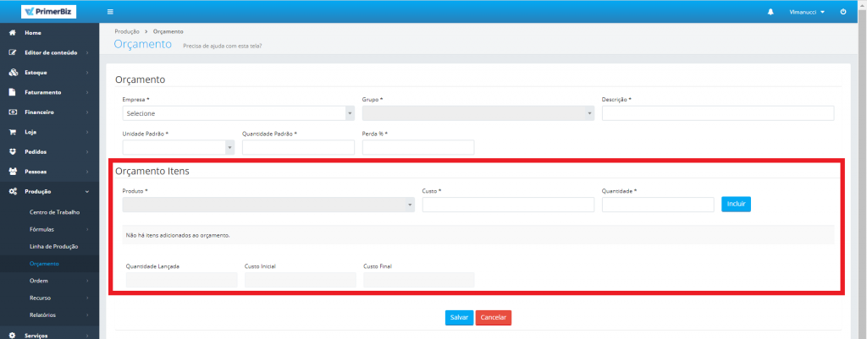Click the Editor de conteúdo pencil icon

12,53
